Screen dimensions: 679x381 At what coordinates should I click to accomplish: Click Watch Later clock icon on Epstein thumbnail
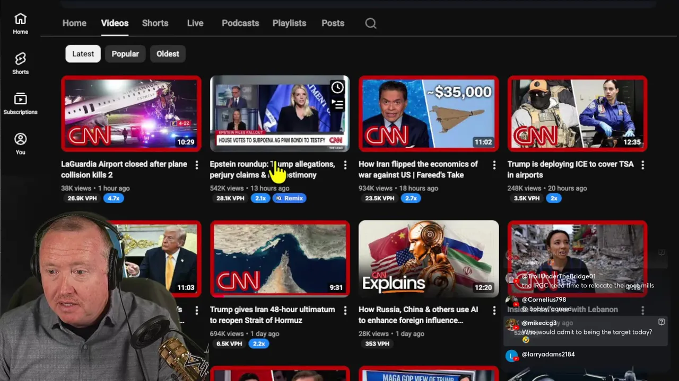337,87
